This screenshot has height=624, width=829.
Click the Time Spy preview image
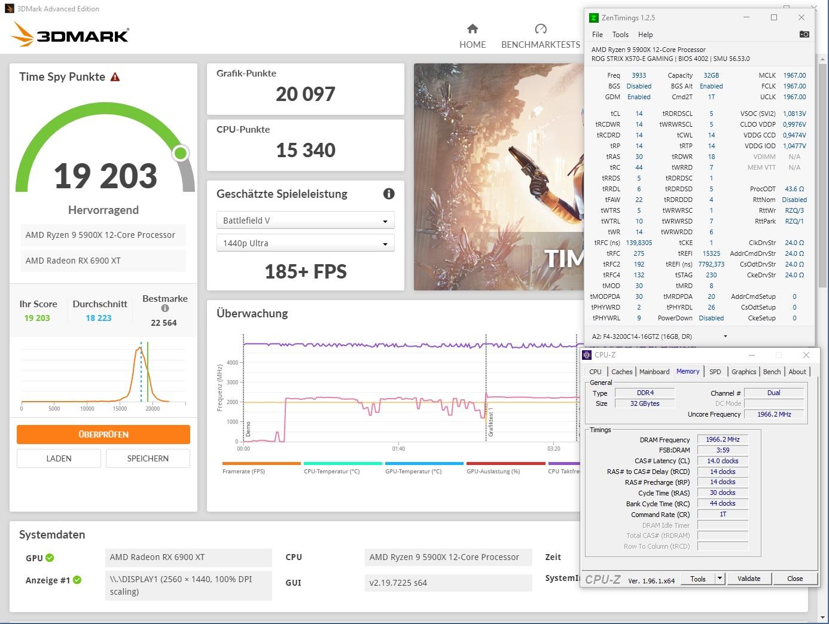(498, 177)
